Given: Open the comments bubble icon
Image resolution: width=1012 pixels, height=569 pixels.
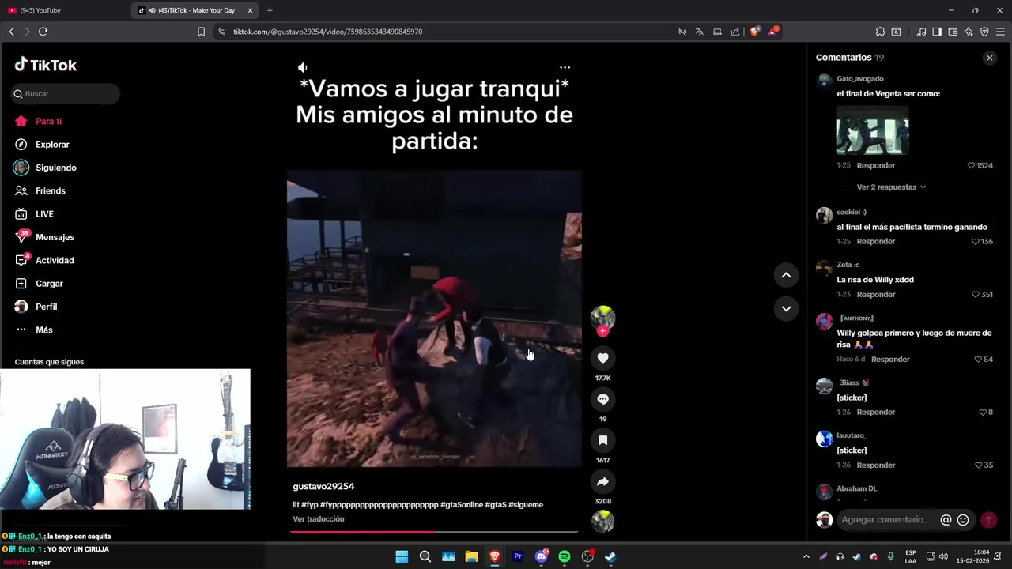Looking at the screenshot, I should [602, 399].
